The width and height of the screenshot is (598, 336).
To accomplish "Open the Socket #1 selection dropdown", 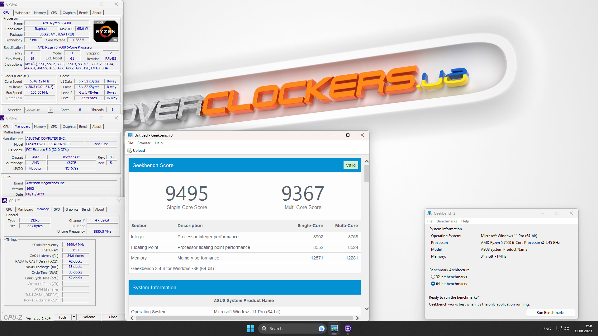I will coord(39,110).
